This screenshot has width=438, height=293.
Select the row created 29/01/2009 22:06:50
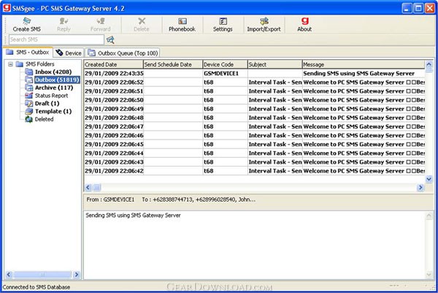pos(254,100)
